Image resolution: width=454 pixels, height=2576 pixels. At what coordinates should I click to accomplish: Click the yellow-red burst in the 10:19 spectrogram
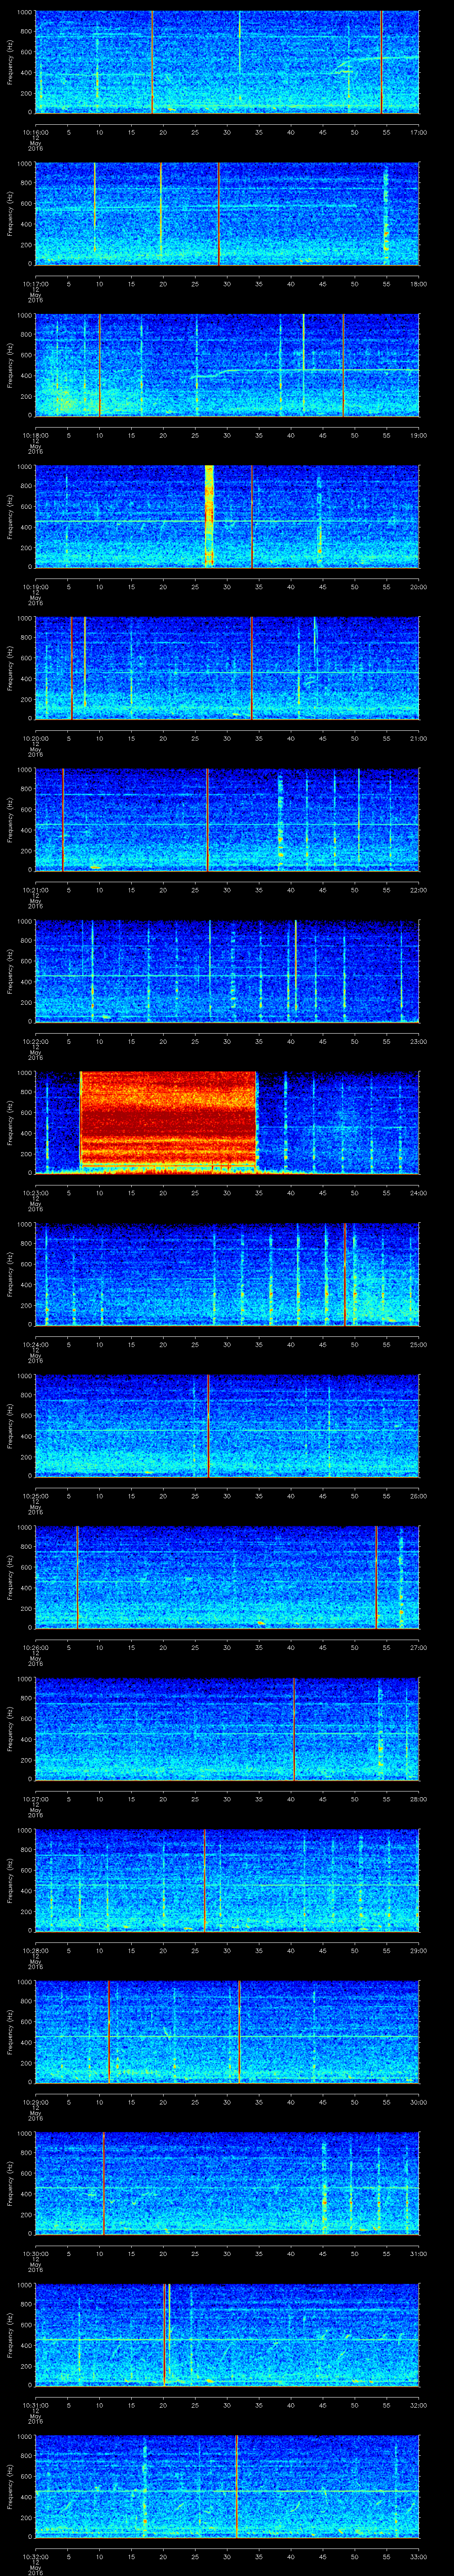pos(210,516)
